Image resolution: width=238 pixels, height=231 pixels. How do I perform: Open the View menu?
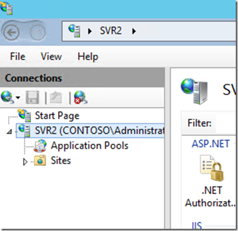point(51,57)
